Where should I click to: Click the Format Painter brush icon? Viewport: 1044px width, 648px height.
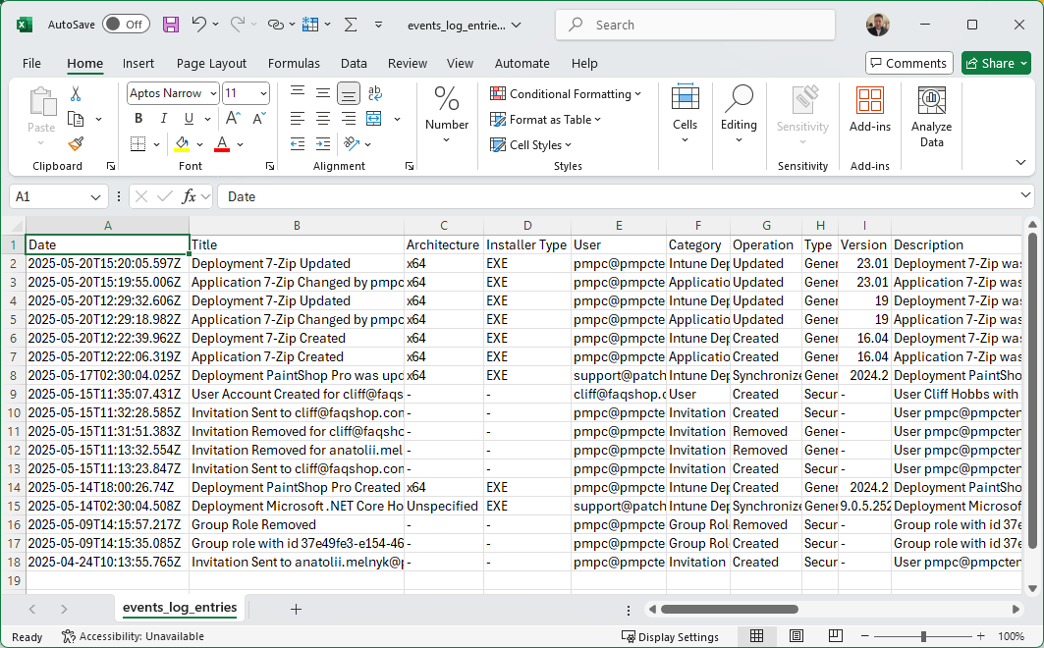point(76,144)
